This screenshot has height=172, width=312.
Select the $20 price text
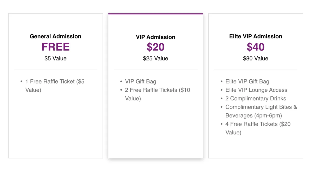click(x=155, y=47)
